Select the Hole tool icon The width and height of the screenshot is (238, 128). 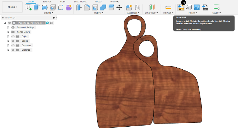click(53, 7)
